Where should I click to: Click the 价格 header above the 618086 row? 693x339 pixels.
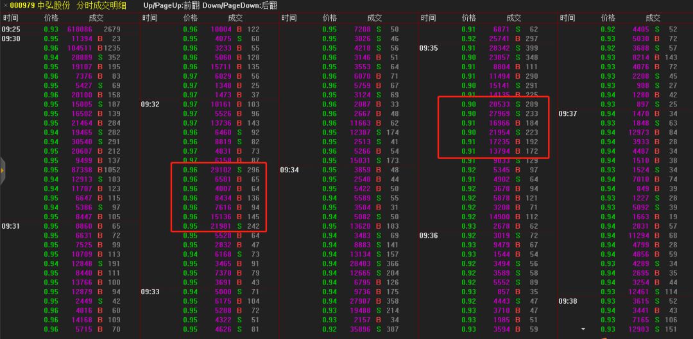pos(51,18)
